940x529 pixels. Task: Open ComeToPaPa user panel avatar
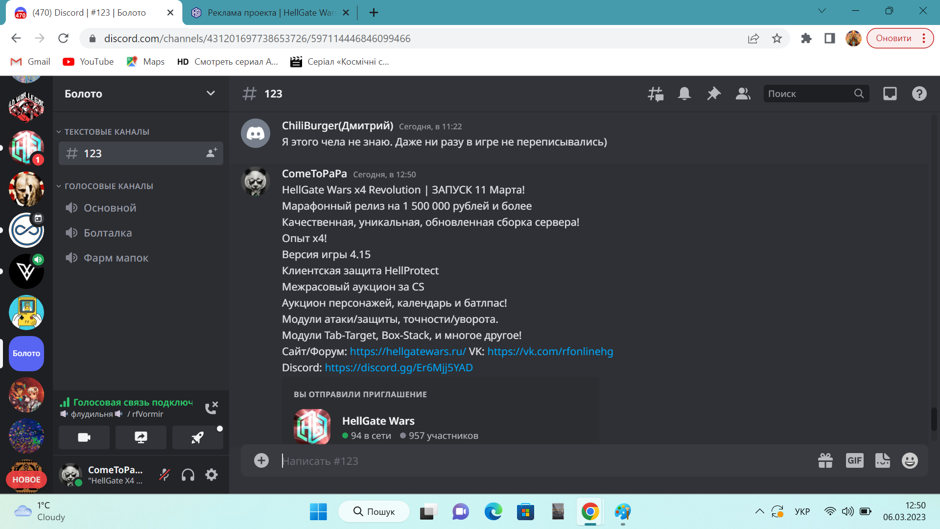pyautogui.click(x=70, y=475)
